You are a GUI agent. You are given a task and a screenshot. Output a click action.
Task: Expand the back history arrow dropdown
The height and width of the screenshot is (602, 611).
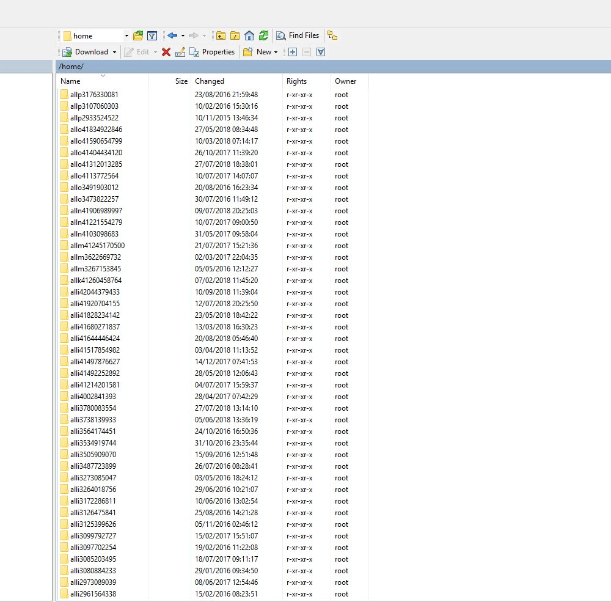pos(183,36)
